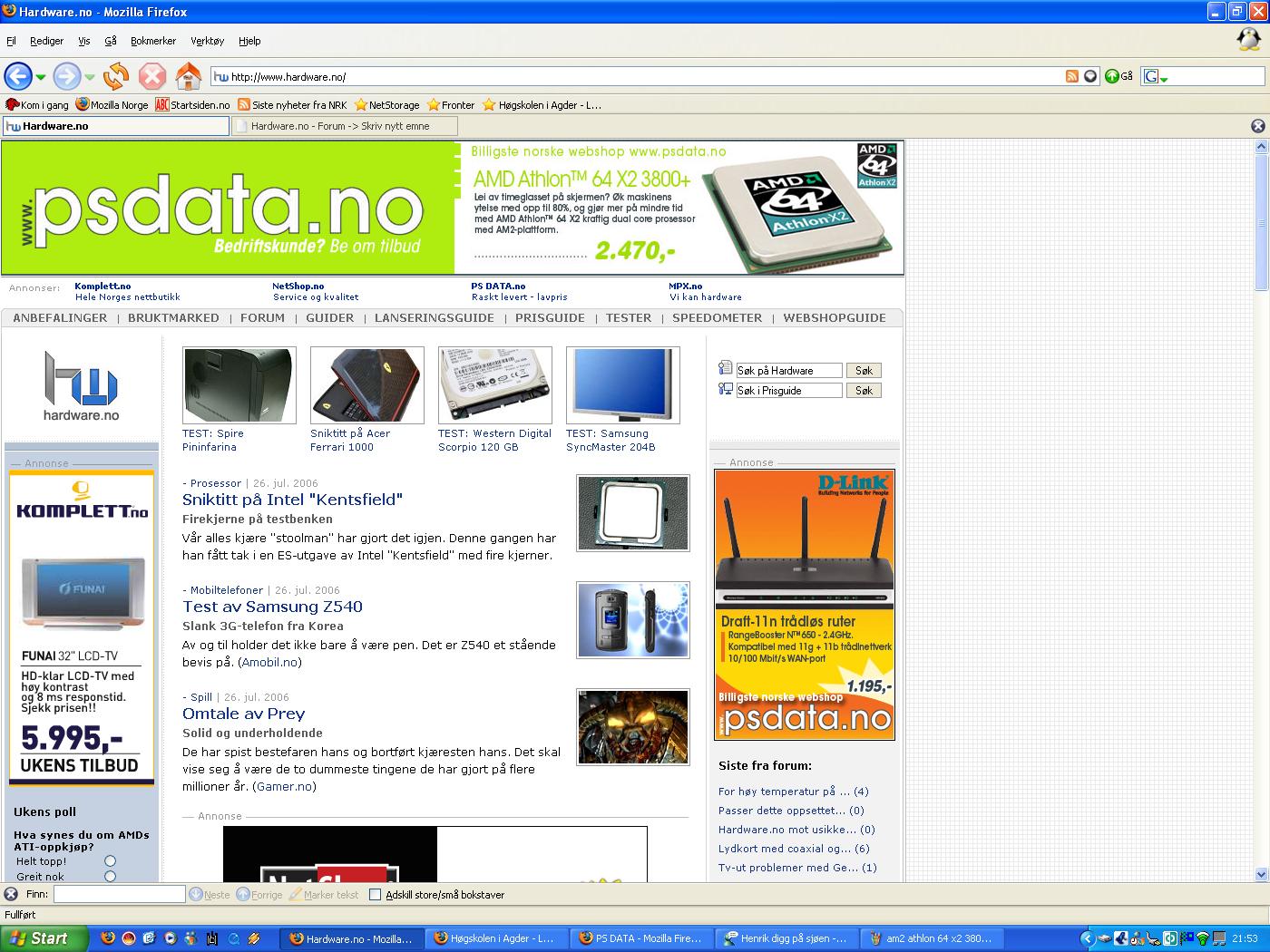Open the Hjelp menu
The width and height of the screenshot is (1270, 952).
pyautogui.click(x=249, y=41)
